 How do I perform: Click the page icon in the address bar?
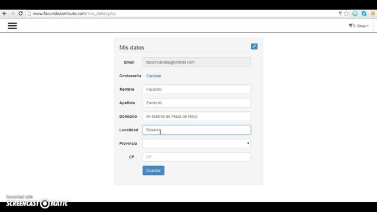(x=29, y=14)
